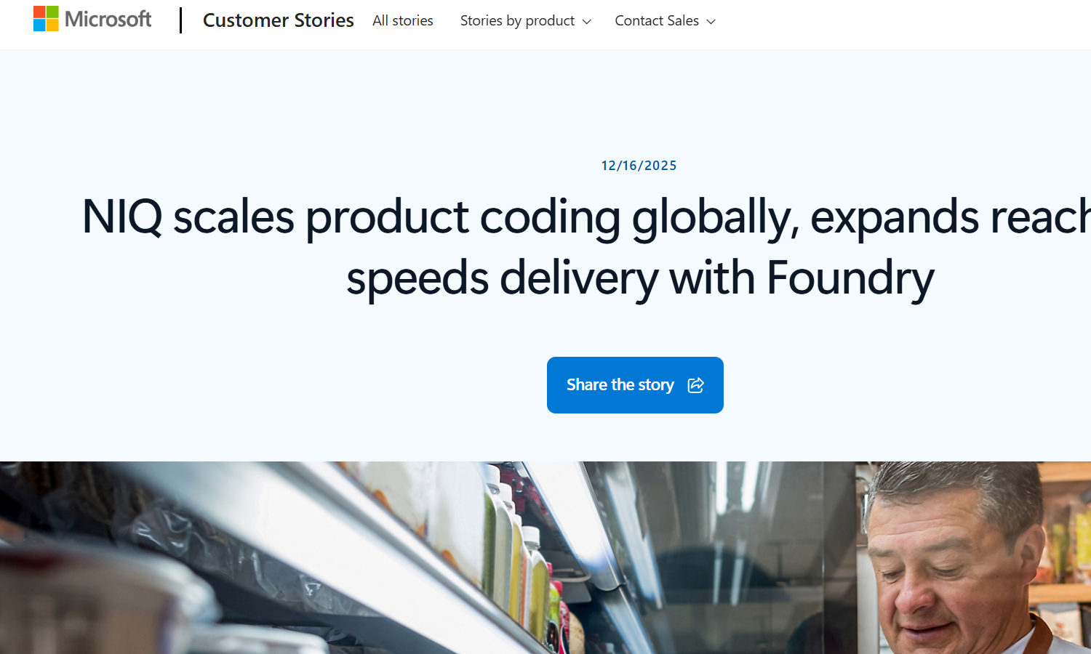
Task: Click the word "delivery" in the headline
Action: (578, 278)
